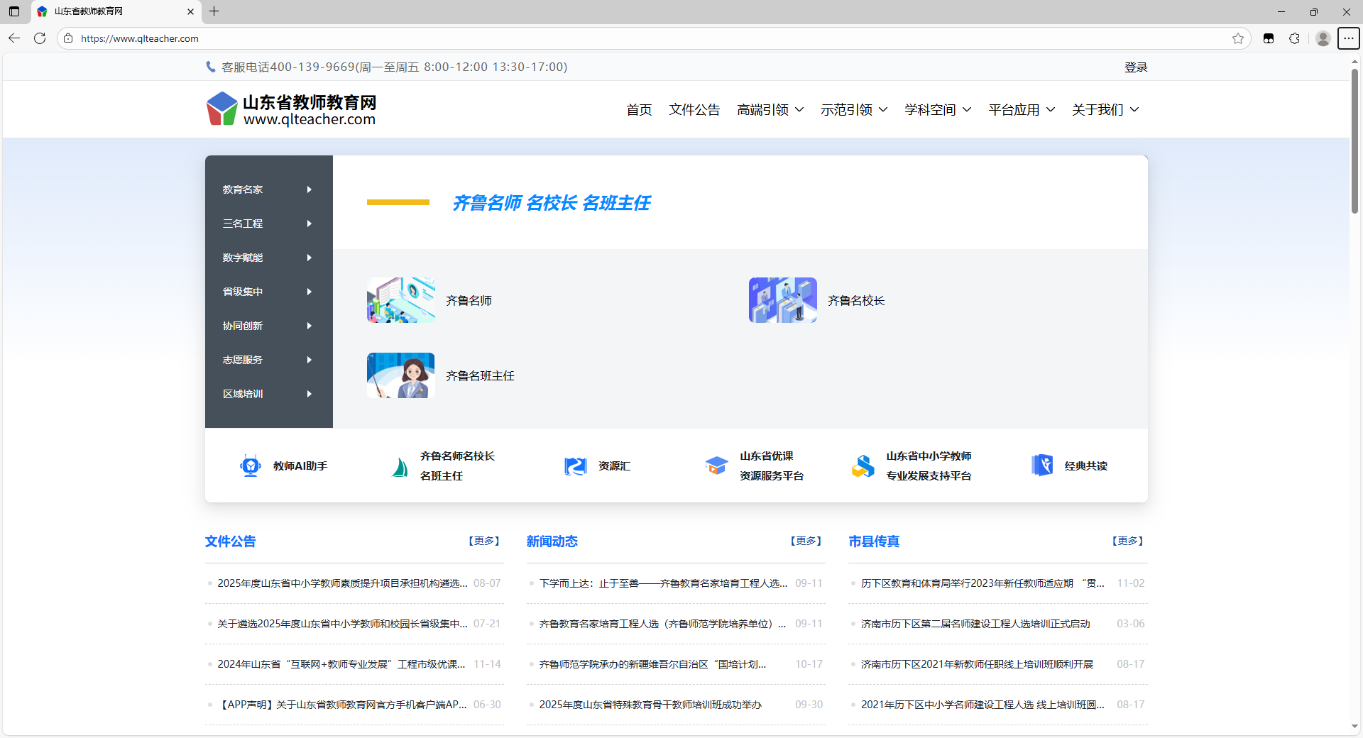Click the page vertical scrollbar

point(1354,142)
